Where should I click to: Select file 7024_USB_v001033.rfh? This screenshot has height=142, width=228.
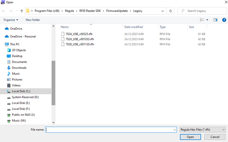pyautogui.click(x=80, y=39)
